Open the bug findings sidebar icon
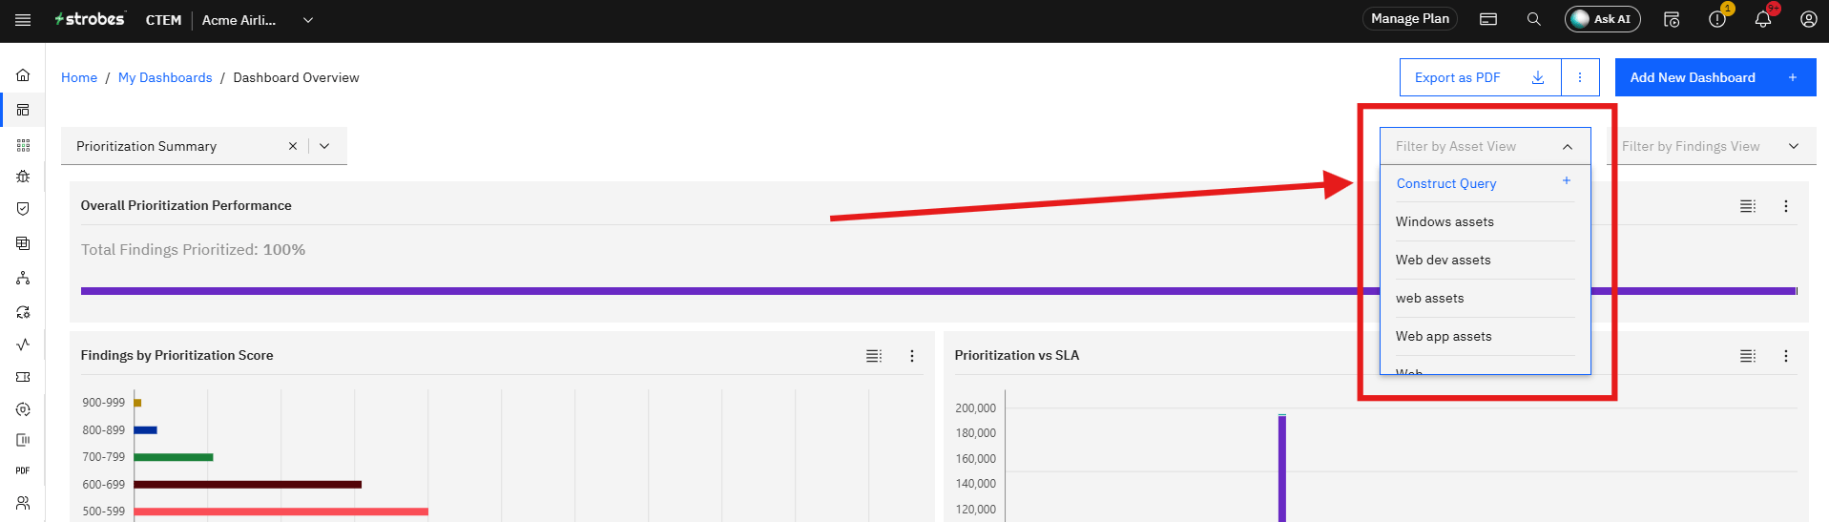The height and width of the screenshot is (522, 1829). tap(23, 177)
